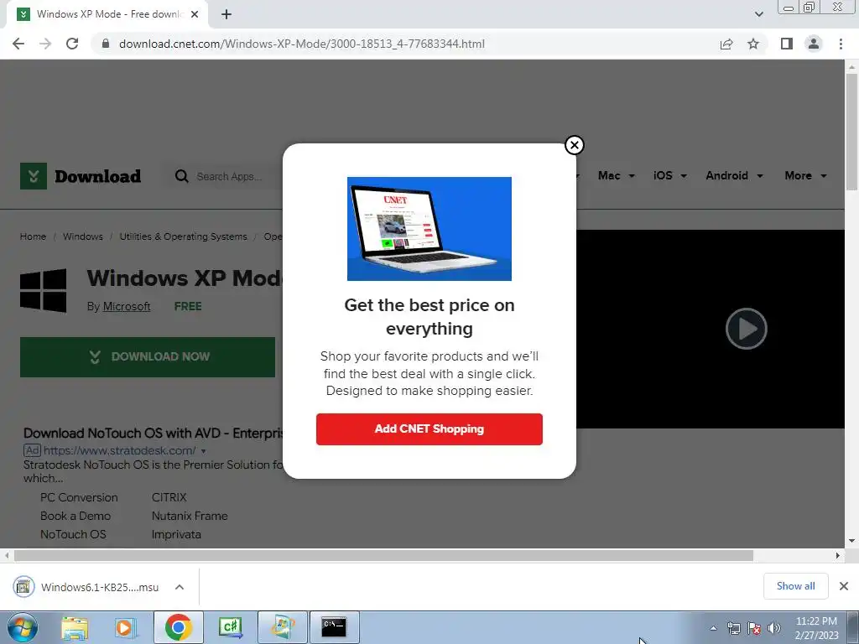Image resolution: width=859 pixels, height=644 pixels.
Task: Close the Windows XP Mode tab
Action: [x=195, y=14]
